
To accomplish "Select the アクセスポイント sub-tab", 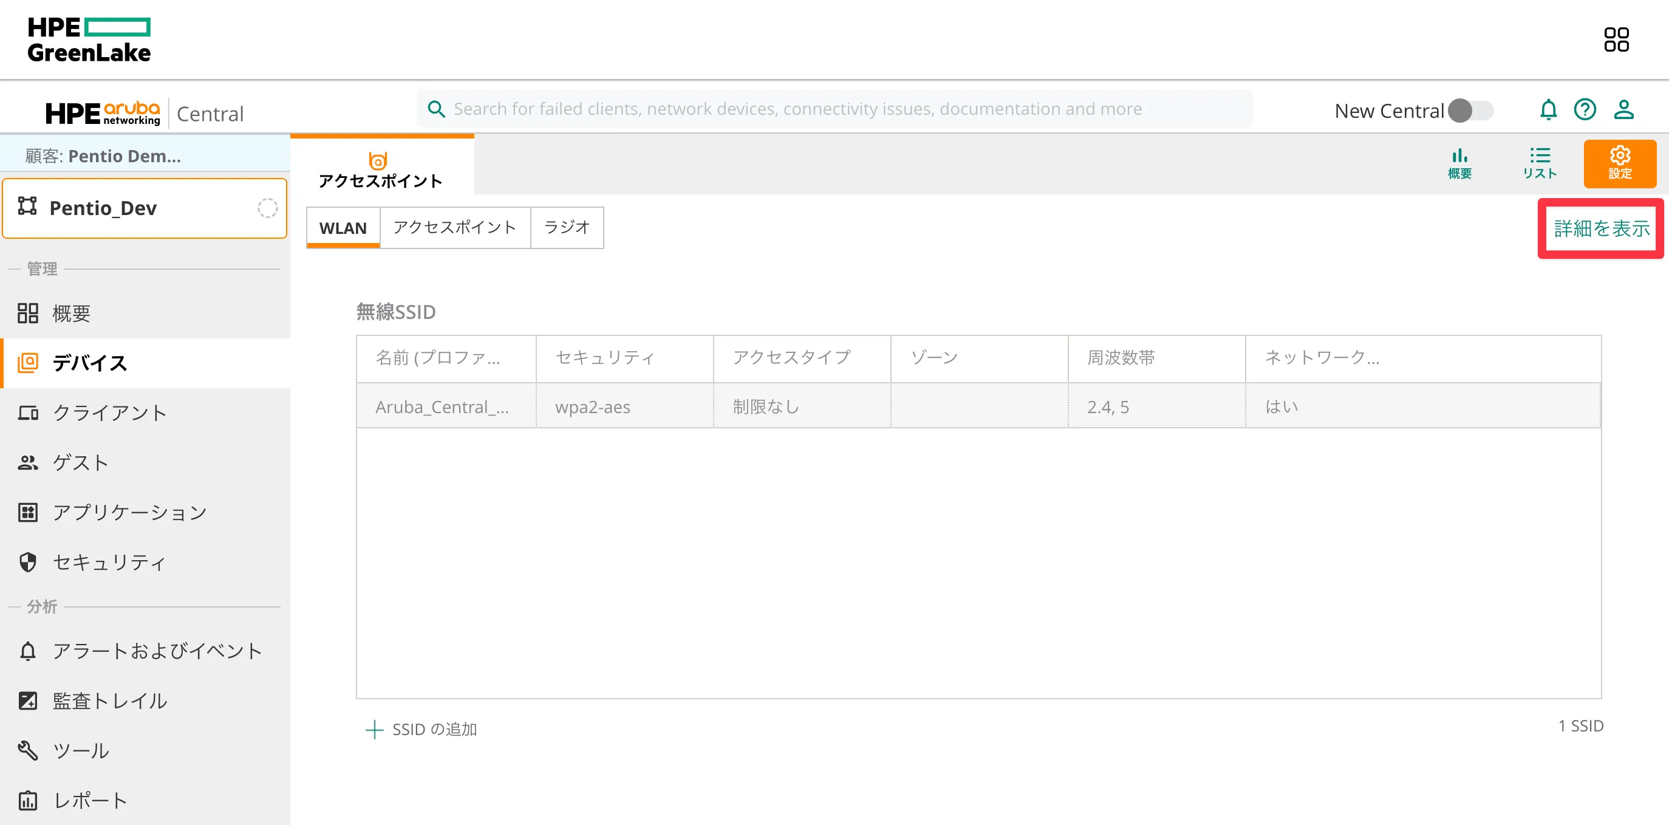I will pyautogui.click(x=455, y=227).
